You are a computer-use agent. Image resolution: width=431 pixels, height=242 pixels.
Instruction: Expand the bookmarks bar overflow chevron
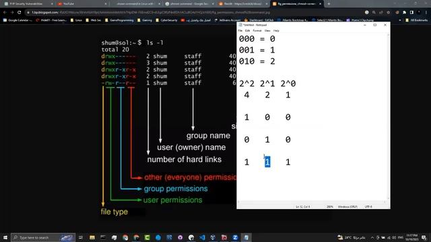coord(399,20)
